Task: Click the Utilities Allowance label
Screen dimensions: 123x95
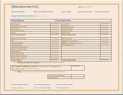Action: point(18,31)
